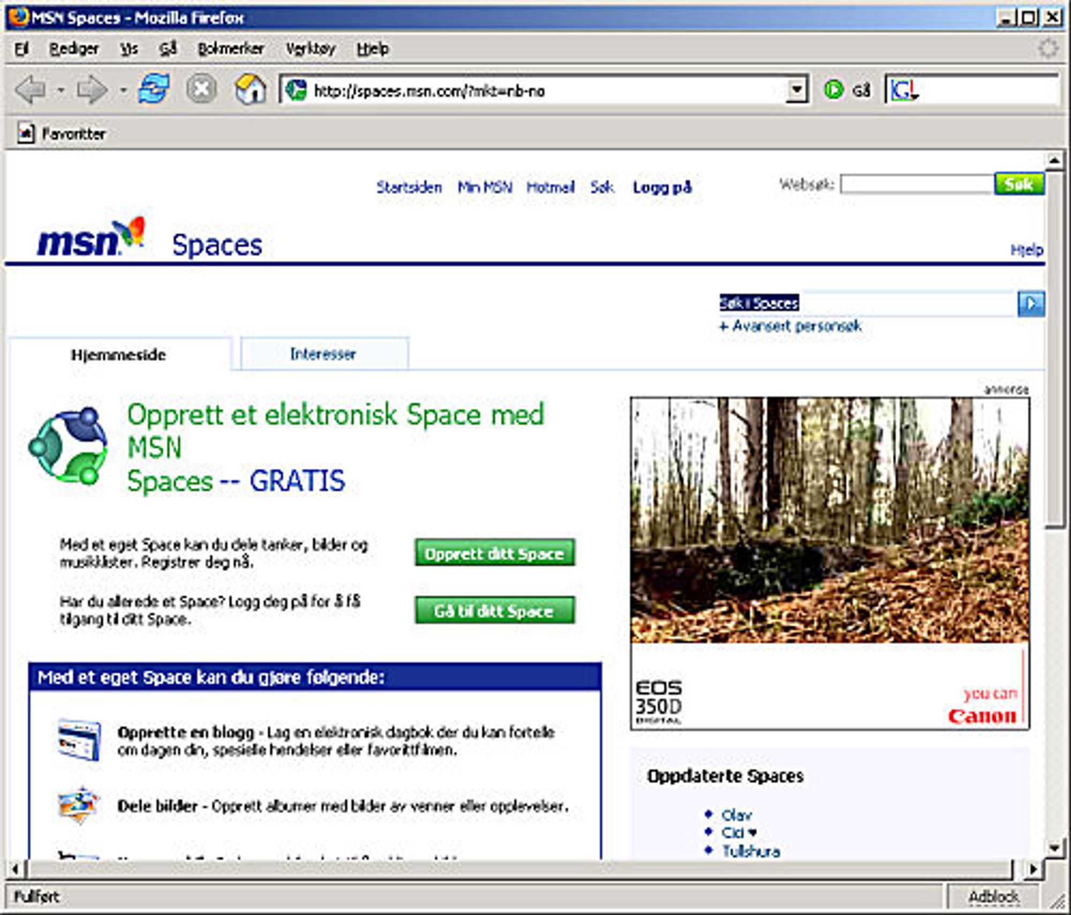The image size is (1071, 915).
Task: Click the Hotmail link
Action: (x=550, y=187)
